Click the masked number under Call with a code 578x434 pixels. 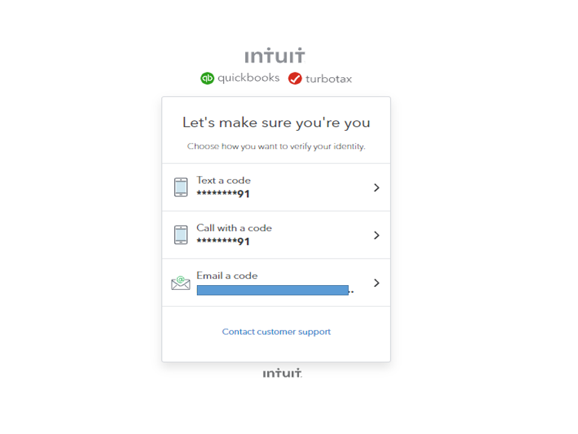(x=223, y=241)
